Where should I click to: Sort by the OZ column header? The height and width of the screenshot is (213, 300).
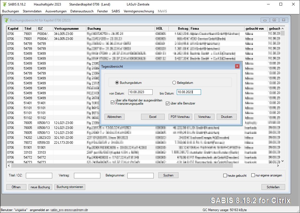(45, 29)
